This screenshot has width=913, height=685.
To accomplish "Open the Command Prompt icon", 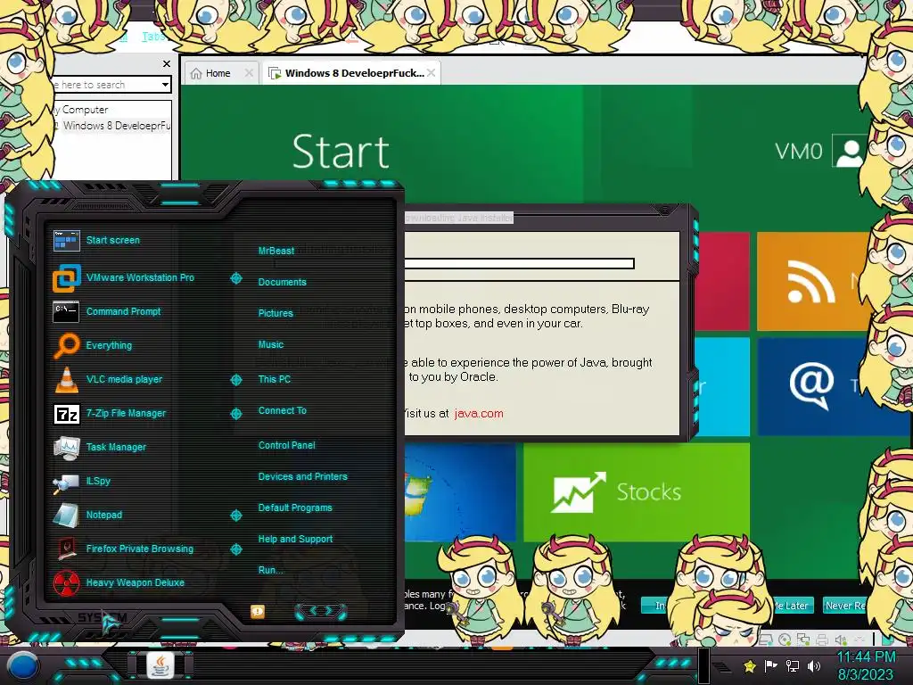I will [66, 311].
